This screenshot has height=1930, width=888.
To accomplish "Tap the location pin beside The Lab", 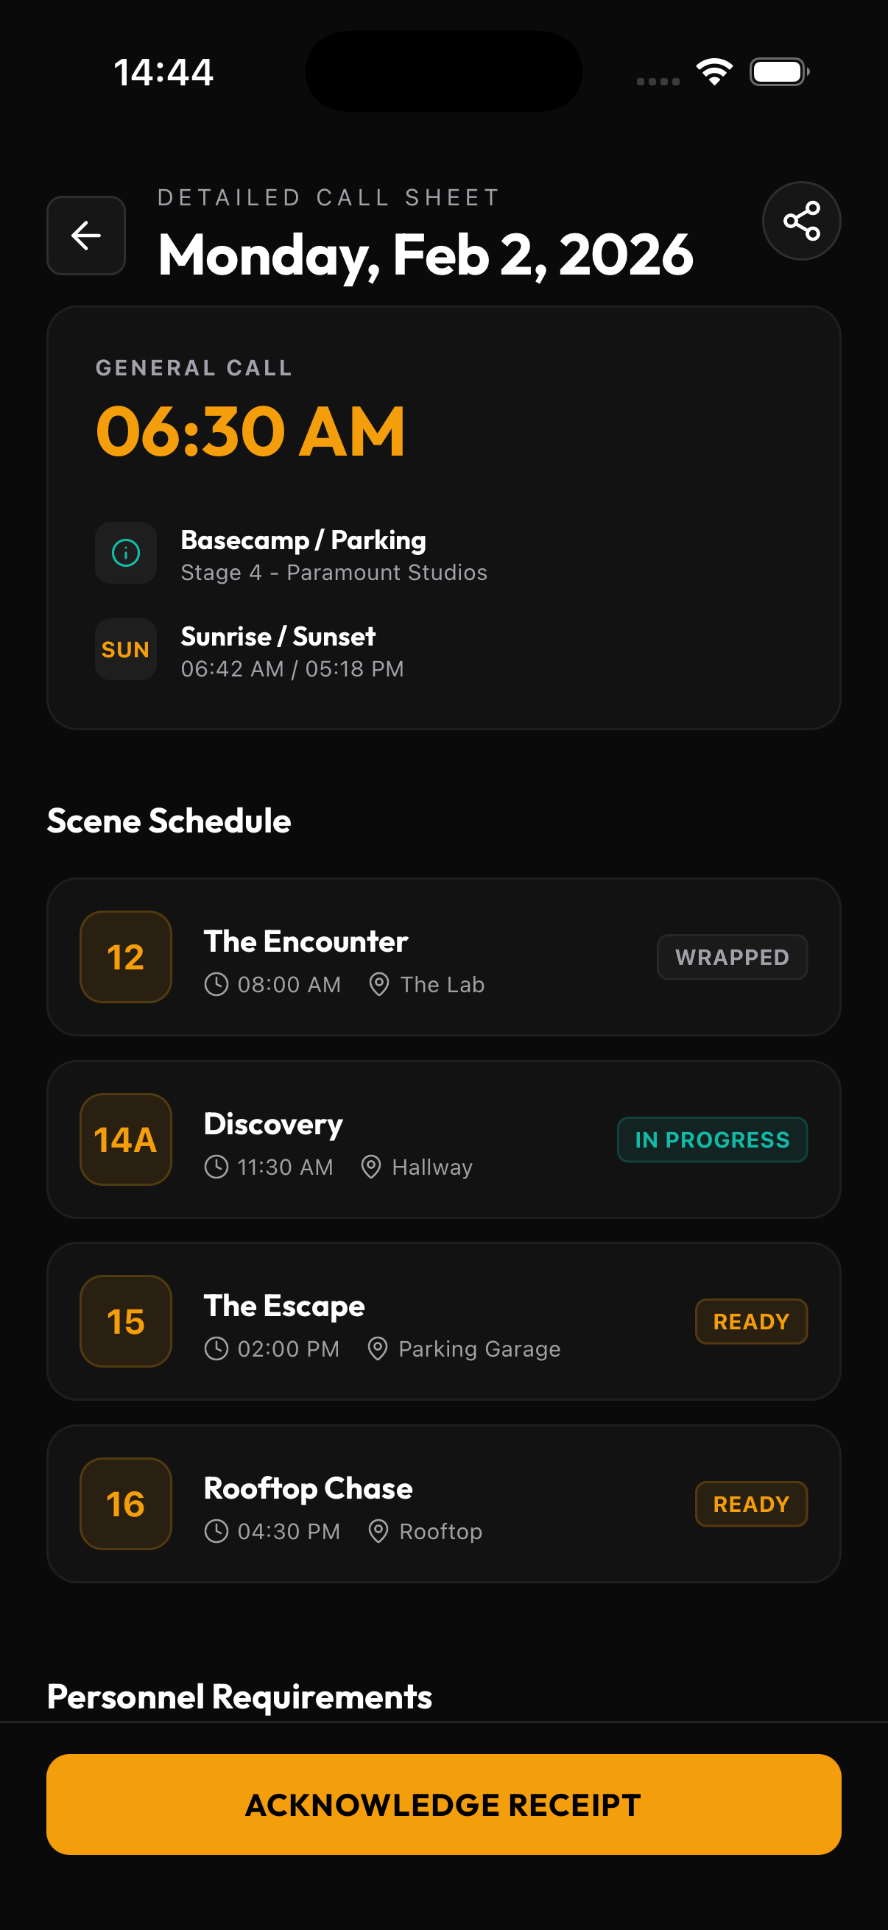I will point(379,984).
